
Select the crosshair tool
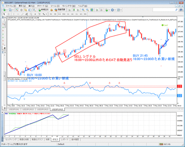pos(8,14)
